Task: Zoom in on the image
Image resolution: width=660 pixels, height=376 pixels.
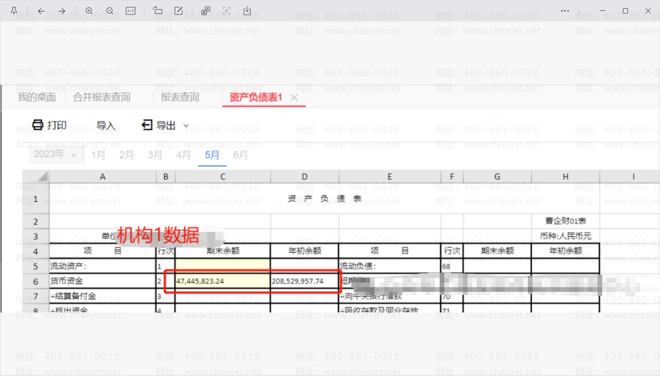Action: click(89, 11)
